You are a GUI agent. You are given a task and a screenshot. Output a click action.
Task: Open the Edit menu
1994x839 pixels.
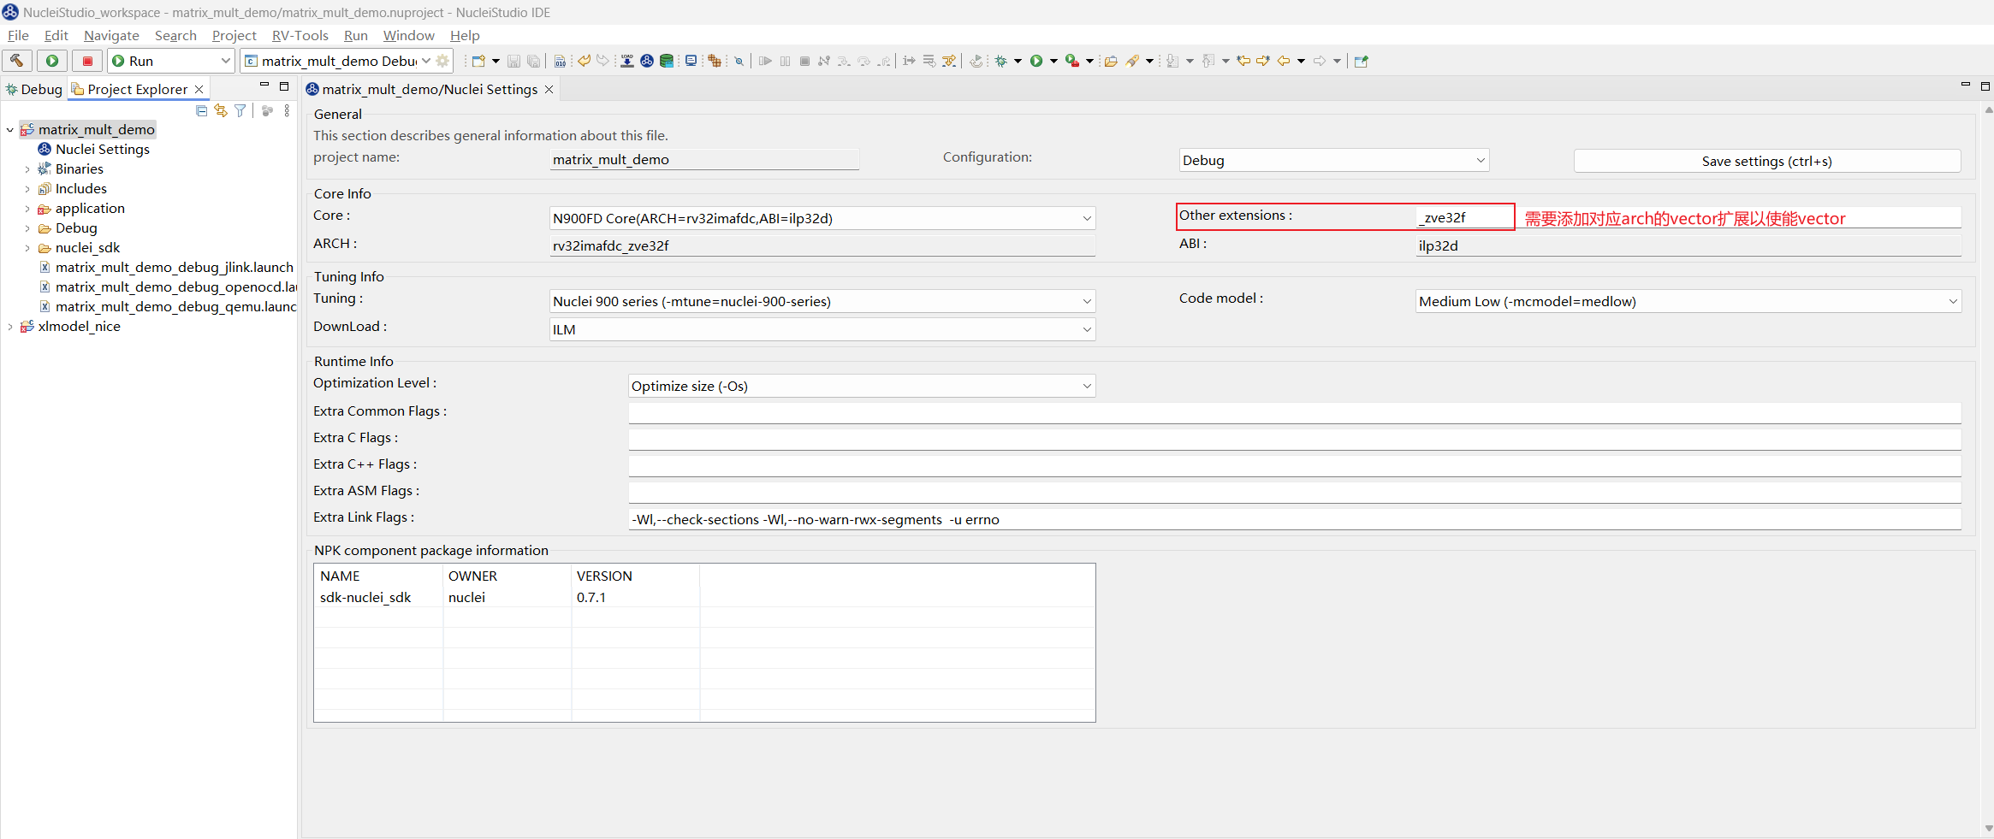56,35
